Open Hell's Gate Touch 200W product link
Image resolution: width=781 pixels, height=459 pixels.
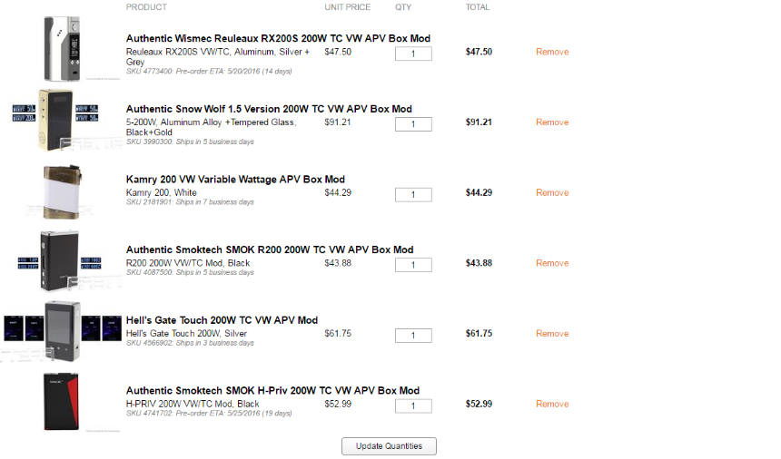[222, 320]
